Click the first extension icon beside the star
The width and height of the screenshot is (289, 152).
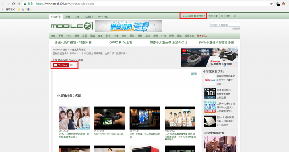(x=278, y=4)
